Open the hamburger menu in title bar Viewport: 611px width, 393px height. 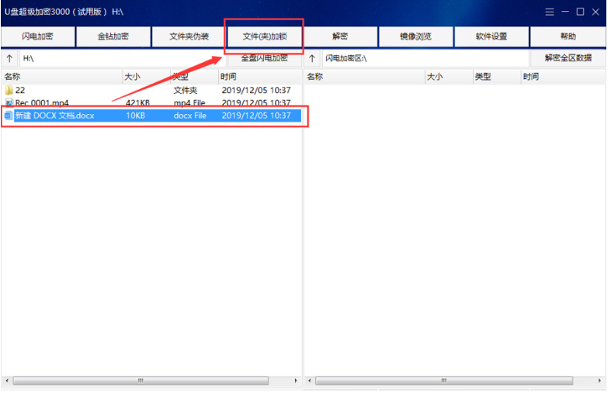[550, 12]
